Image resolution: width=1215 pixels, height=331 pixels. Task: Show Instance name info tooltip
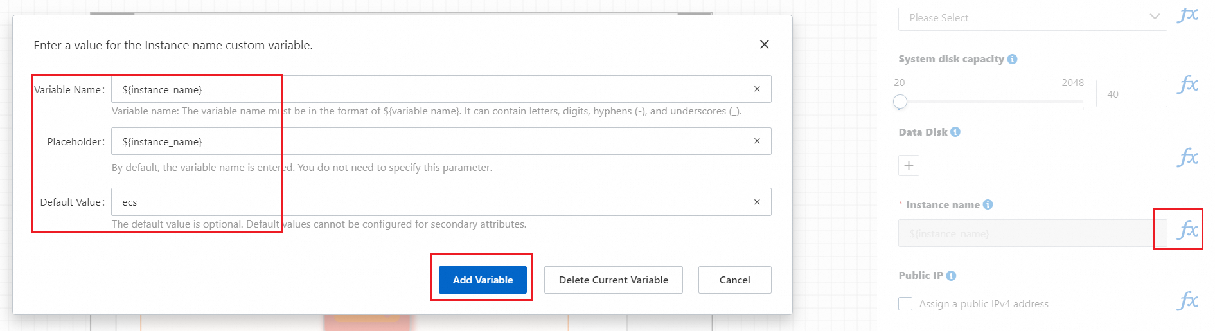[x=988, y=204]
